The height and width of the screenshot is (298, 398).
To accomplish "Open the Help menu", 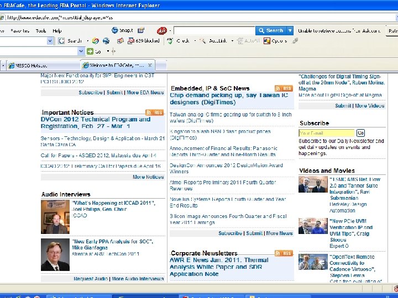I will click(57, 31).
